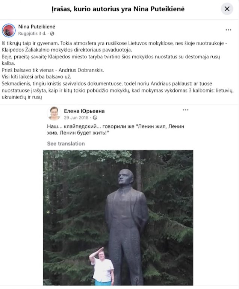239x289 pixels.
Task: Open three-dot menu on Елена Юрьевна's shared post
Action: pos(185,110)
